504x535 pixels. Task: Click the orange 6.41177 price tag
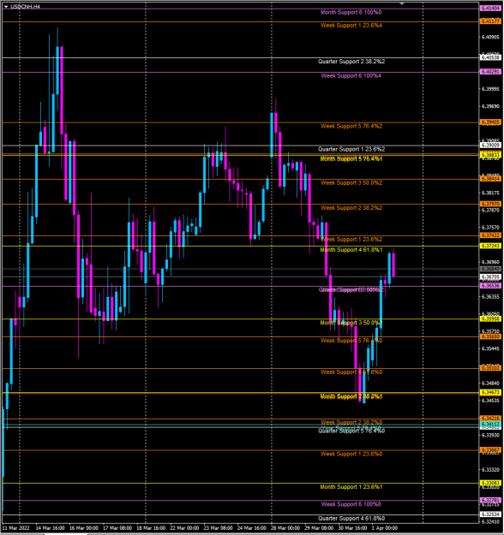[490, 21]
